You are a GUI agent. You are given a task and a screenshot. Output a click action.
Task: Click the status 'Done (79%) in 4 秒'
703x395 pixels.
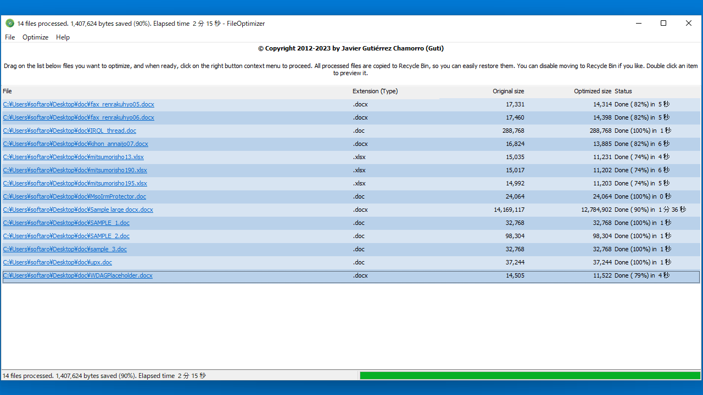click(642, 275)
